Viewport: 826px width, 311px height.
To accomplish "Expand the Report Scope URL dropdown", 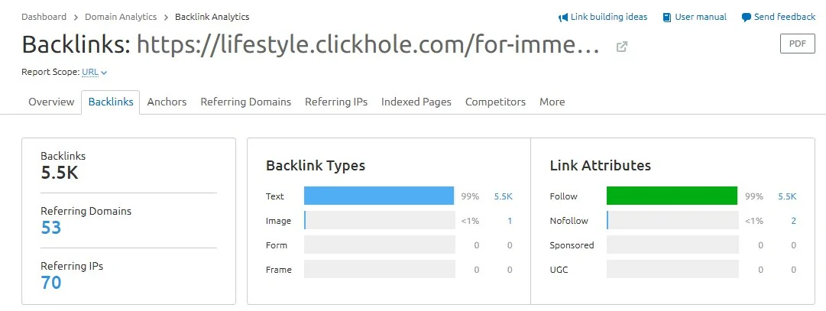I will click(x=95, y=73).
